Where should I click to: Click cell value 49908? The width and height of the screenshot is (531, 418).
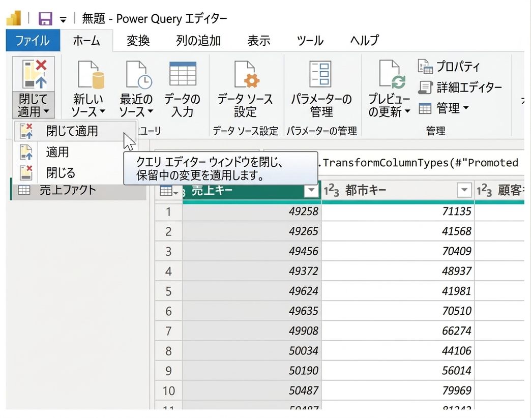(304, 331)
